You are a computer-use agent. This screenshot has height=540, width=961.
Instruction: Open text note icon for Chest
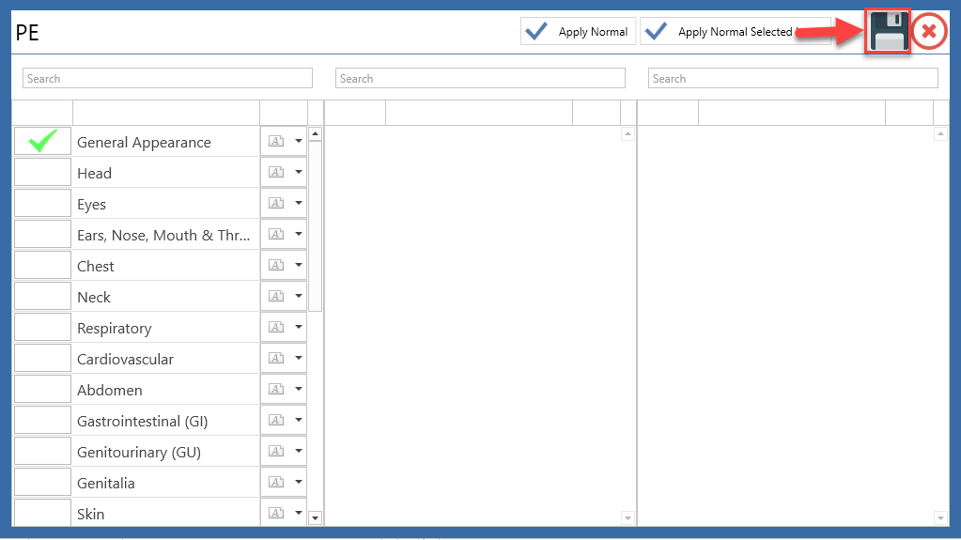[x=276, y=265]
